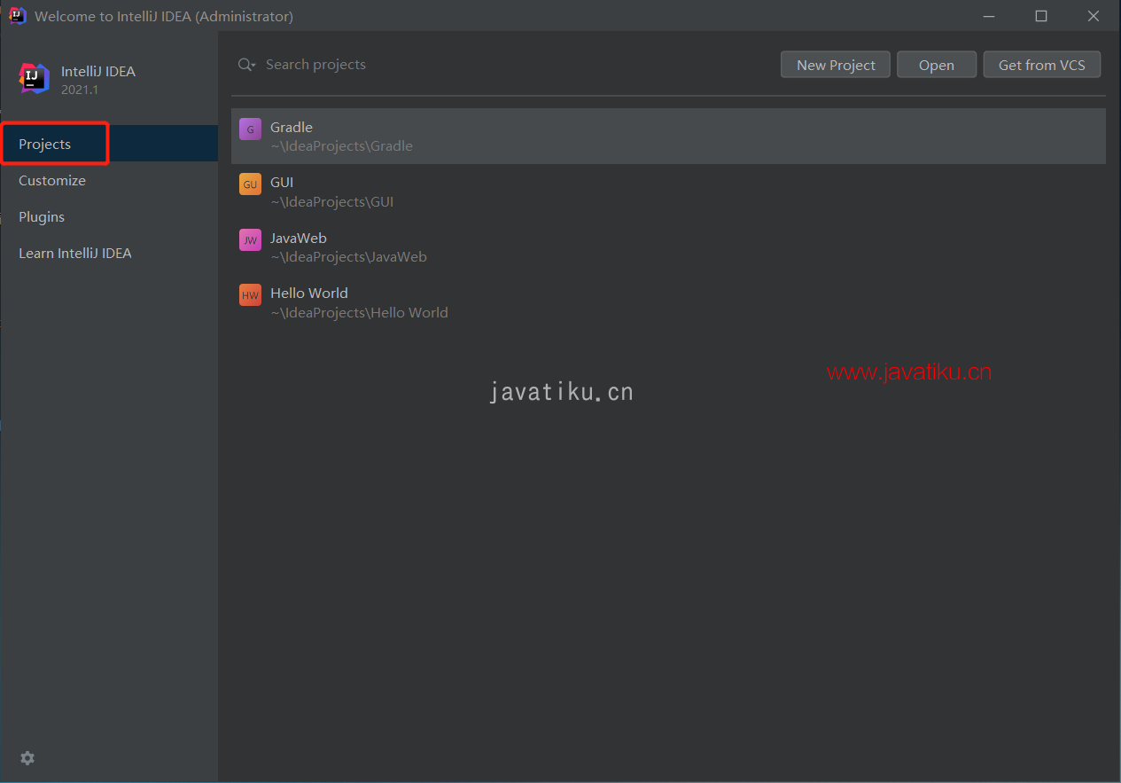Click the IntelliJ IDEA logo in the sidebar
This screenshot has width=1121, height=783.
[x=35, y=78]
